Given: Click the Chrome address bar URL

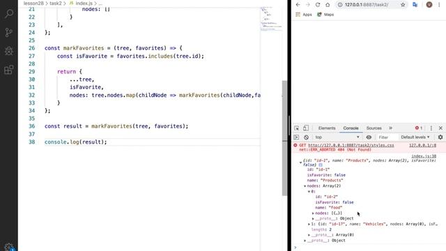Looking at the screenshot, I should click(x=367, y=5).
